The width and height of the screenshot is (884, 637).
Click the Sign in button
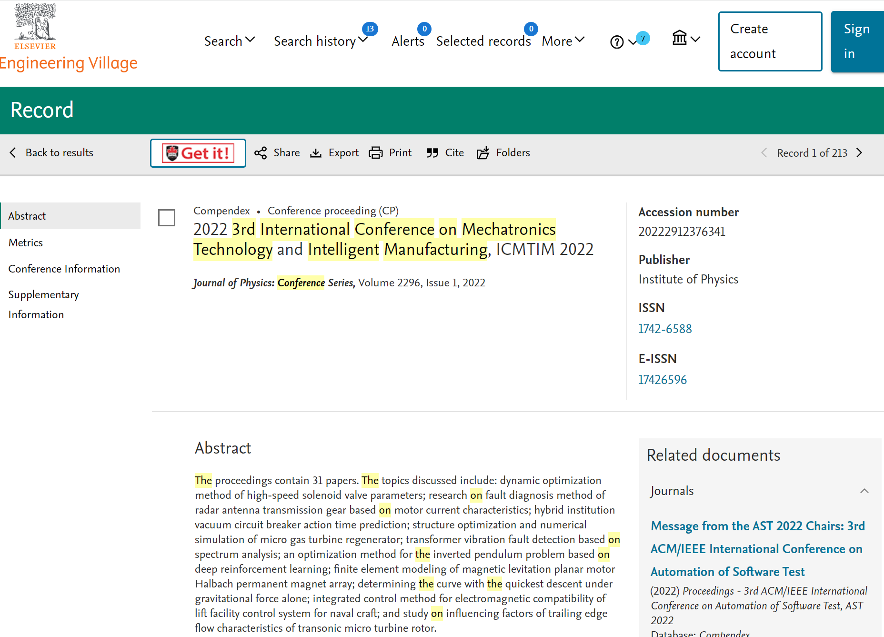[857, 41]
